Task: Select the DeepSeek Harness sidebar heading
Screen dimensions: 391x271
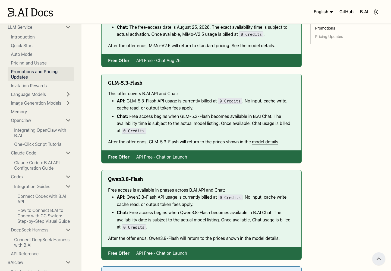Action: click(30, 230)
